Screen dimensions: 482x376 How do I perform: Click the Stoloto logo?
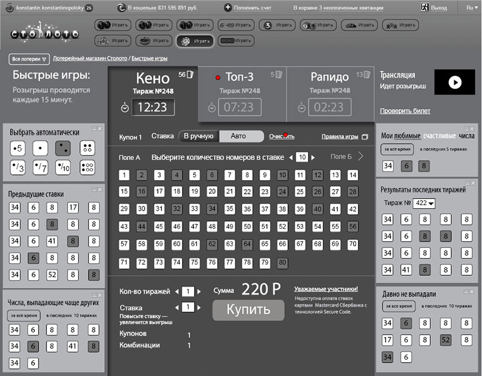(x=44, y=33)
